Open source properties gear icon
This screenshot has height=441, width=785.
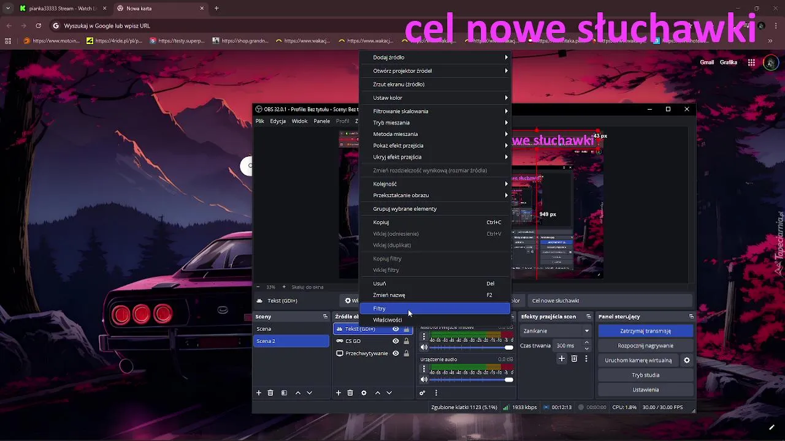click(364, 393)
